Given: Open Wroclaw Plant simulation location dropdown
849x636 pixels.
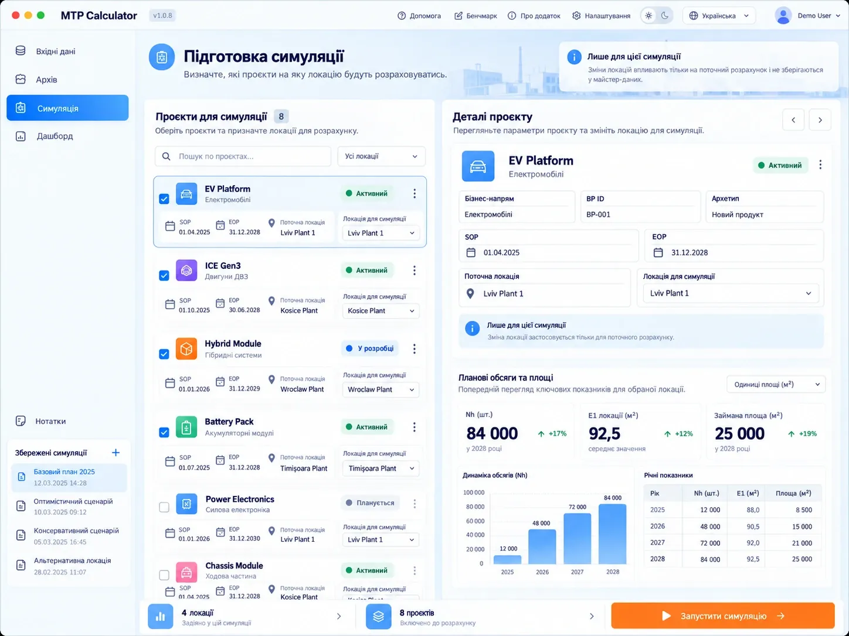Looking at the screenshot, I should 381,389.
